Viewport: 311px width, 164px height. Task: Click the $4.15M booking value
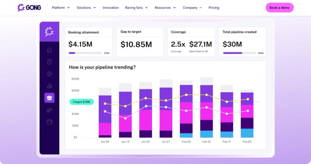click(80, 44)
